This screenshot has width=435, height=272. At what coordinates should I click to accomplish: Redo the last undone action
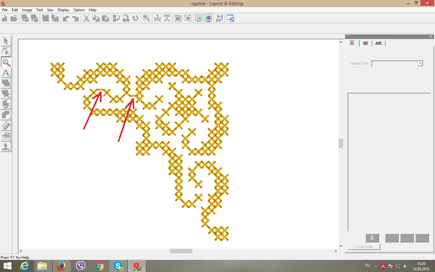(75, 18)
